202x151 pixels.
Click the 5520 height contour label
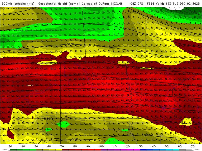94,102
